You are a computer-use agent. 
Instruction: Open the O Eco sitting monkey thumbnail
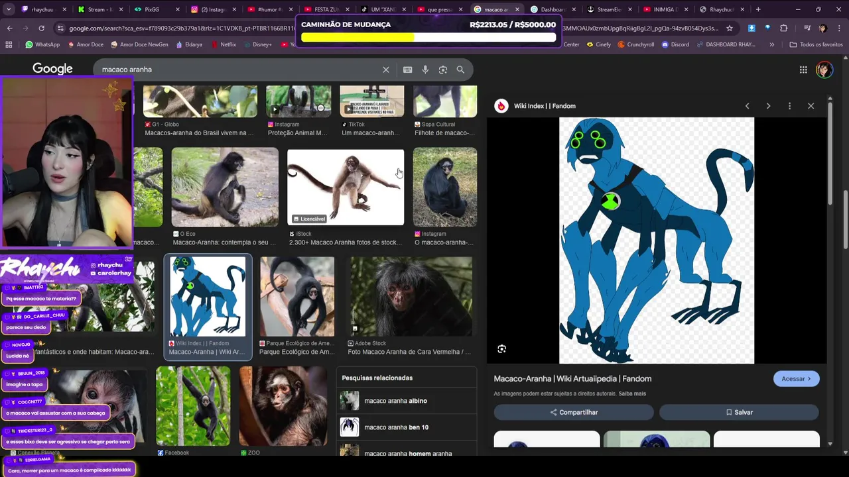pyautogui.click(x=225, y=187)
